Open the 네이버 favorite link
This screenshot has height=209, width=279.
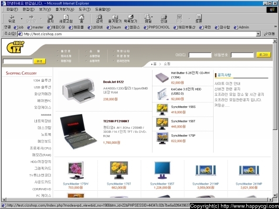point(95,27)
